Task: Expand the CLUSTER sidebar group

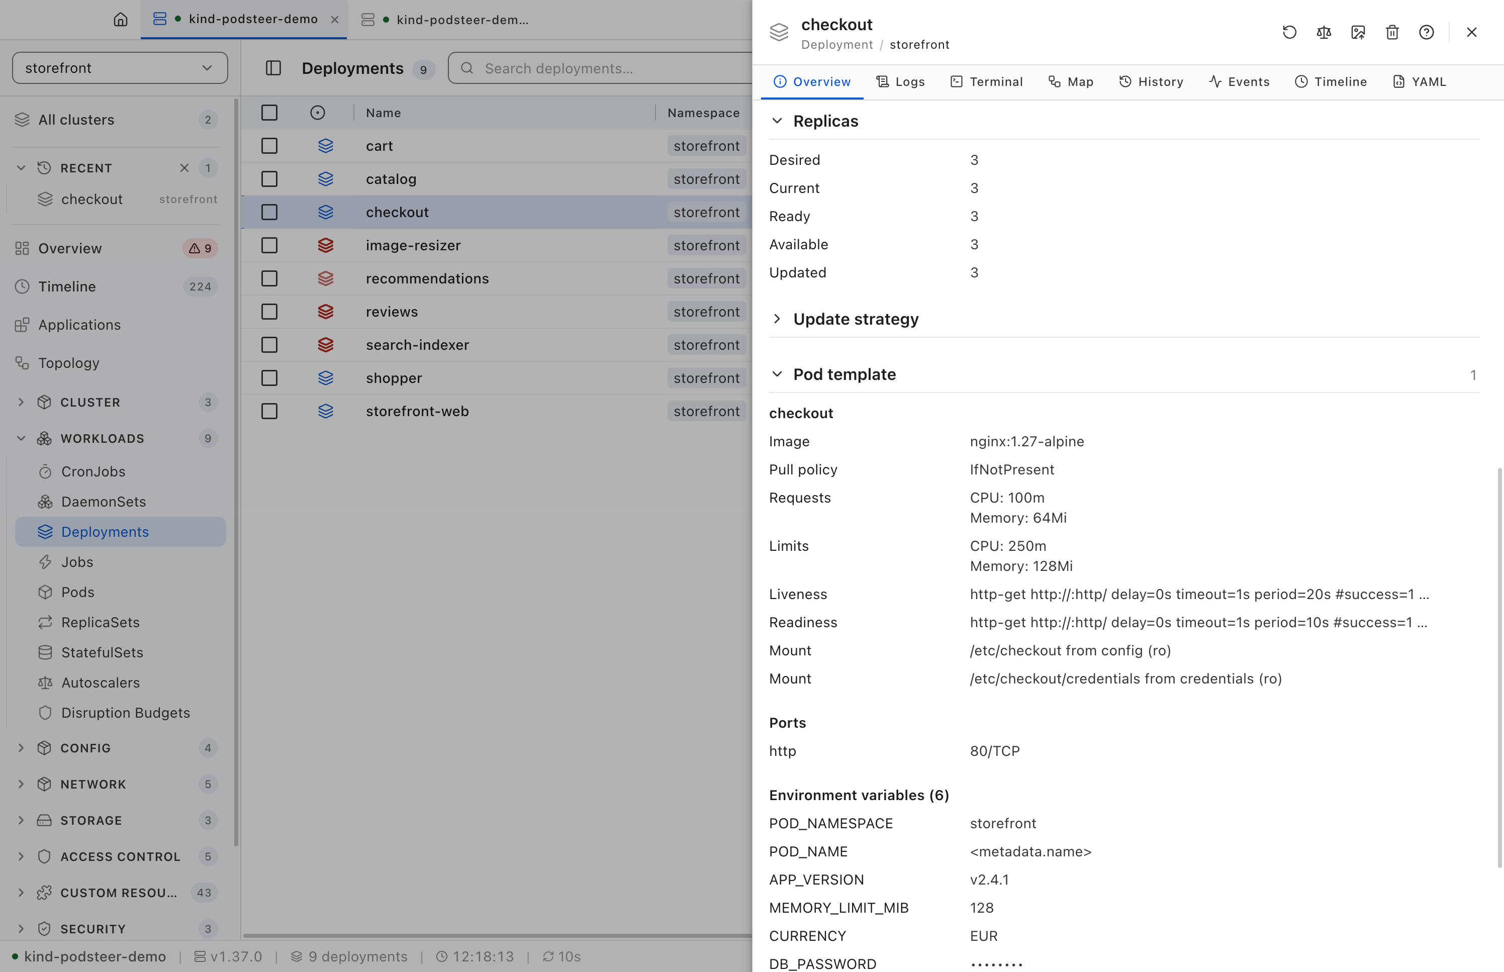Action: [21, 402]
